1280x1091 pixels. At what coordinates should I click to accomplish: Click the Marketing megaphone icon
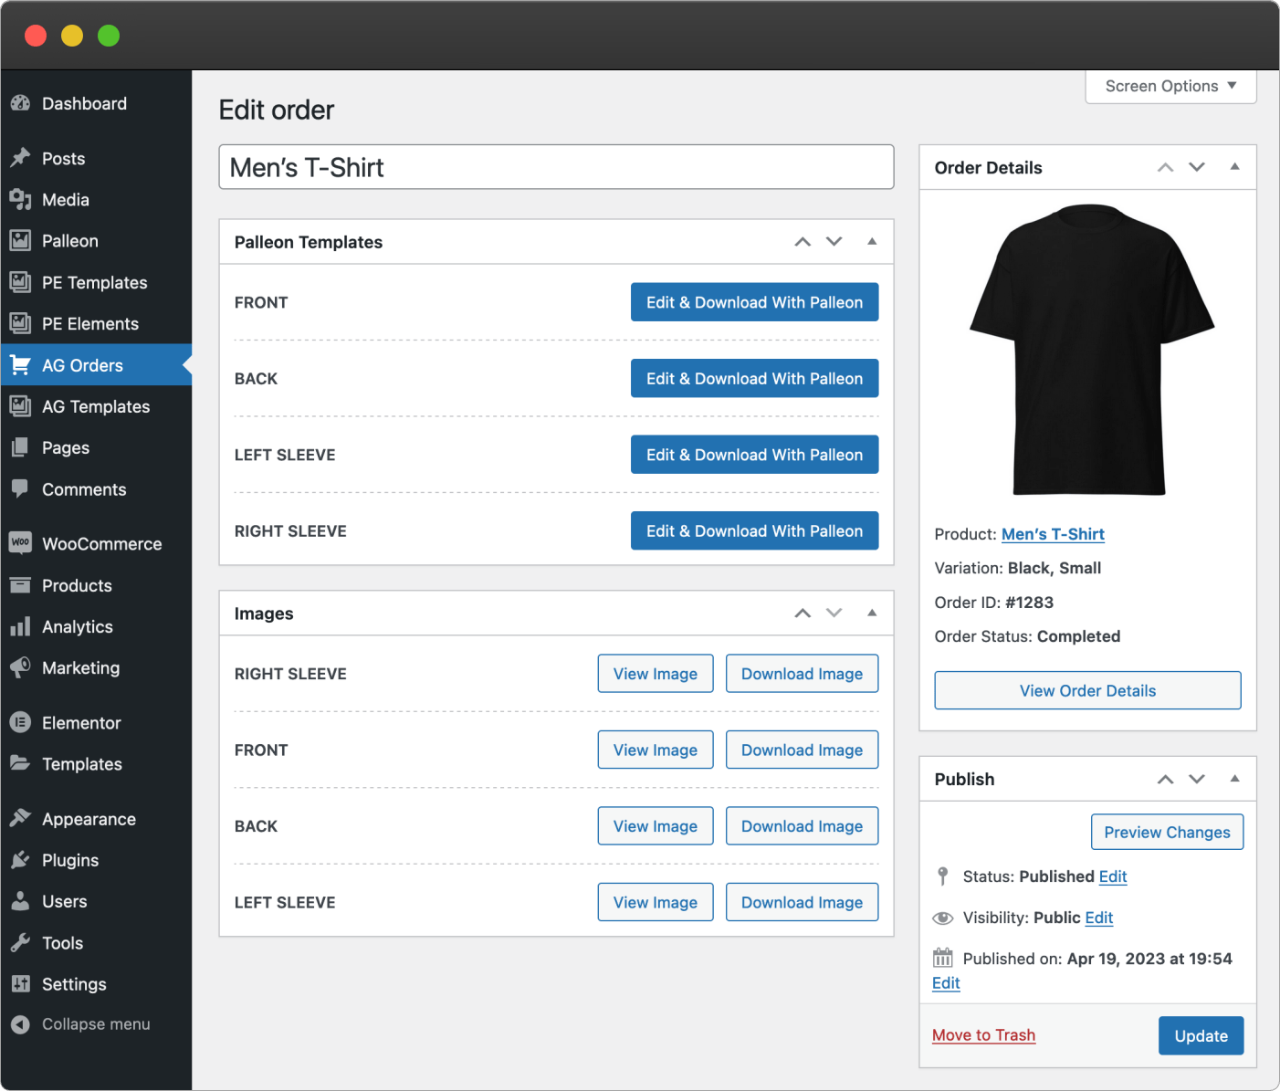(x=20, y=667)
